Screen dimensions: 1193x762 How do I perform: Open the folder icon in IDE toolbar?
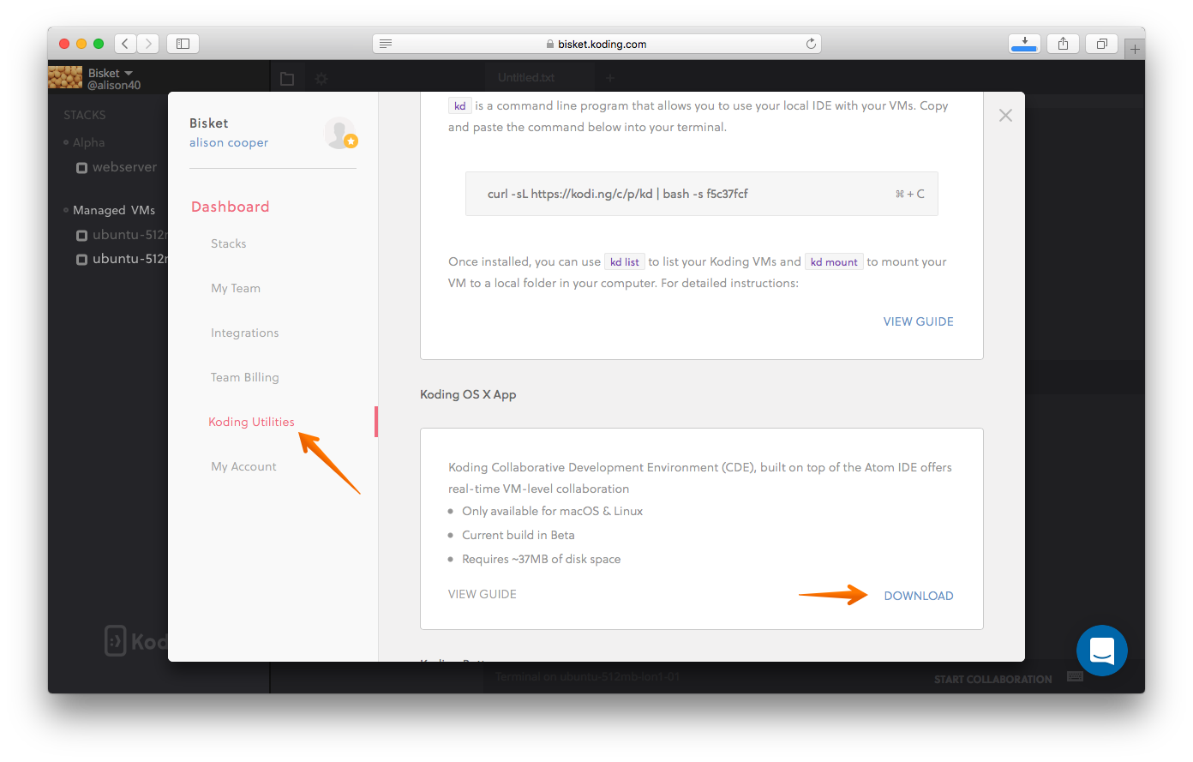[287, 79]
